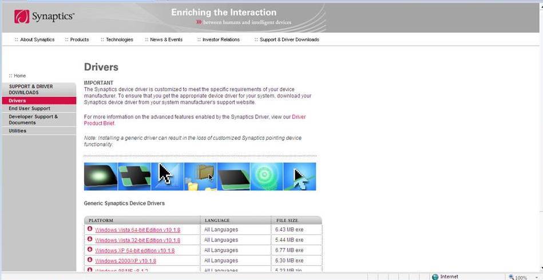Click download icon beside Windows Vista 64-bit Edition

click(x=90, y=228)
